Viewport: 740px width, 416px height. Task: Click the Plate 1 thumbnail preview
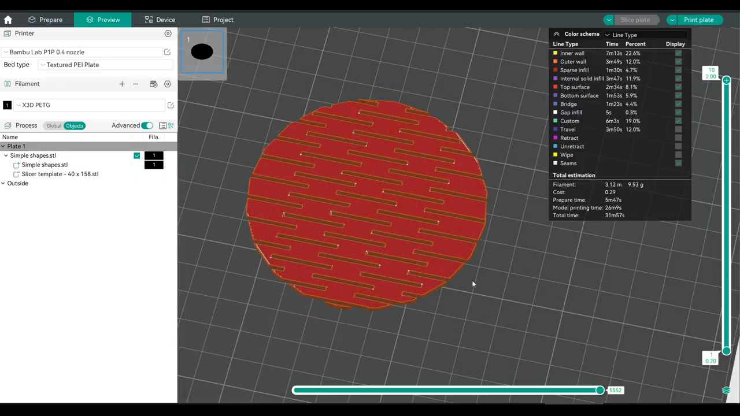202,53
